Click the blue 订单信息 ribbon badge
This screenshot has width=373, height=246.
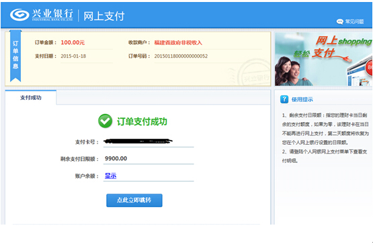pyautogui.click(x=15, y=56)
